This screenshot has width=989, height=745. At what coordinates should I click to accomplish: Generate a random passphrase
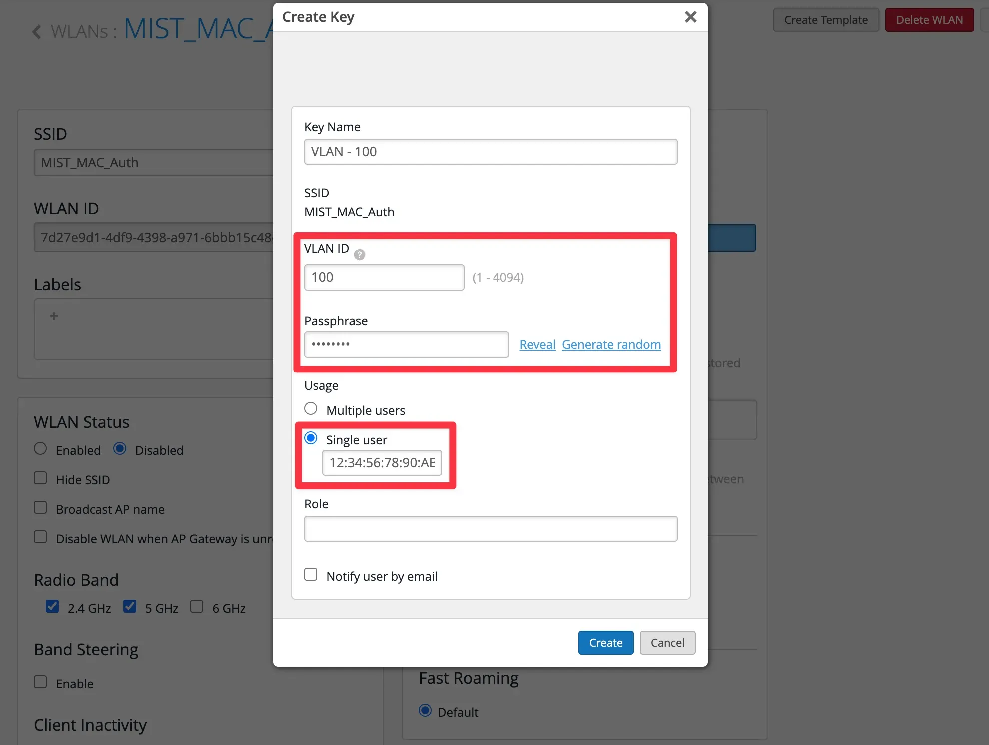click(x=611, y=345)
